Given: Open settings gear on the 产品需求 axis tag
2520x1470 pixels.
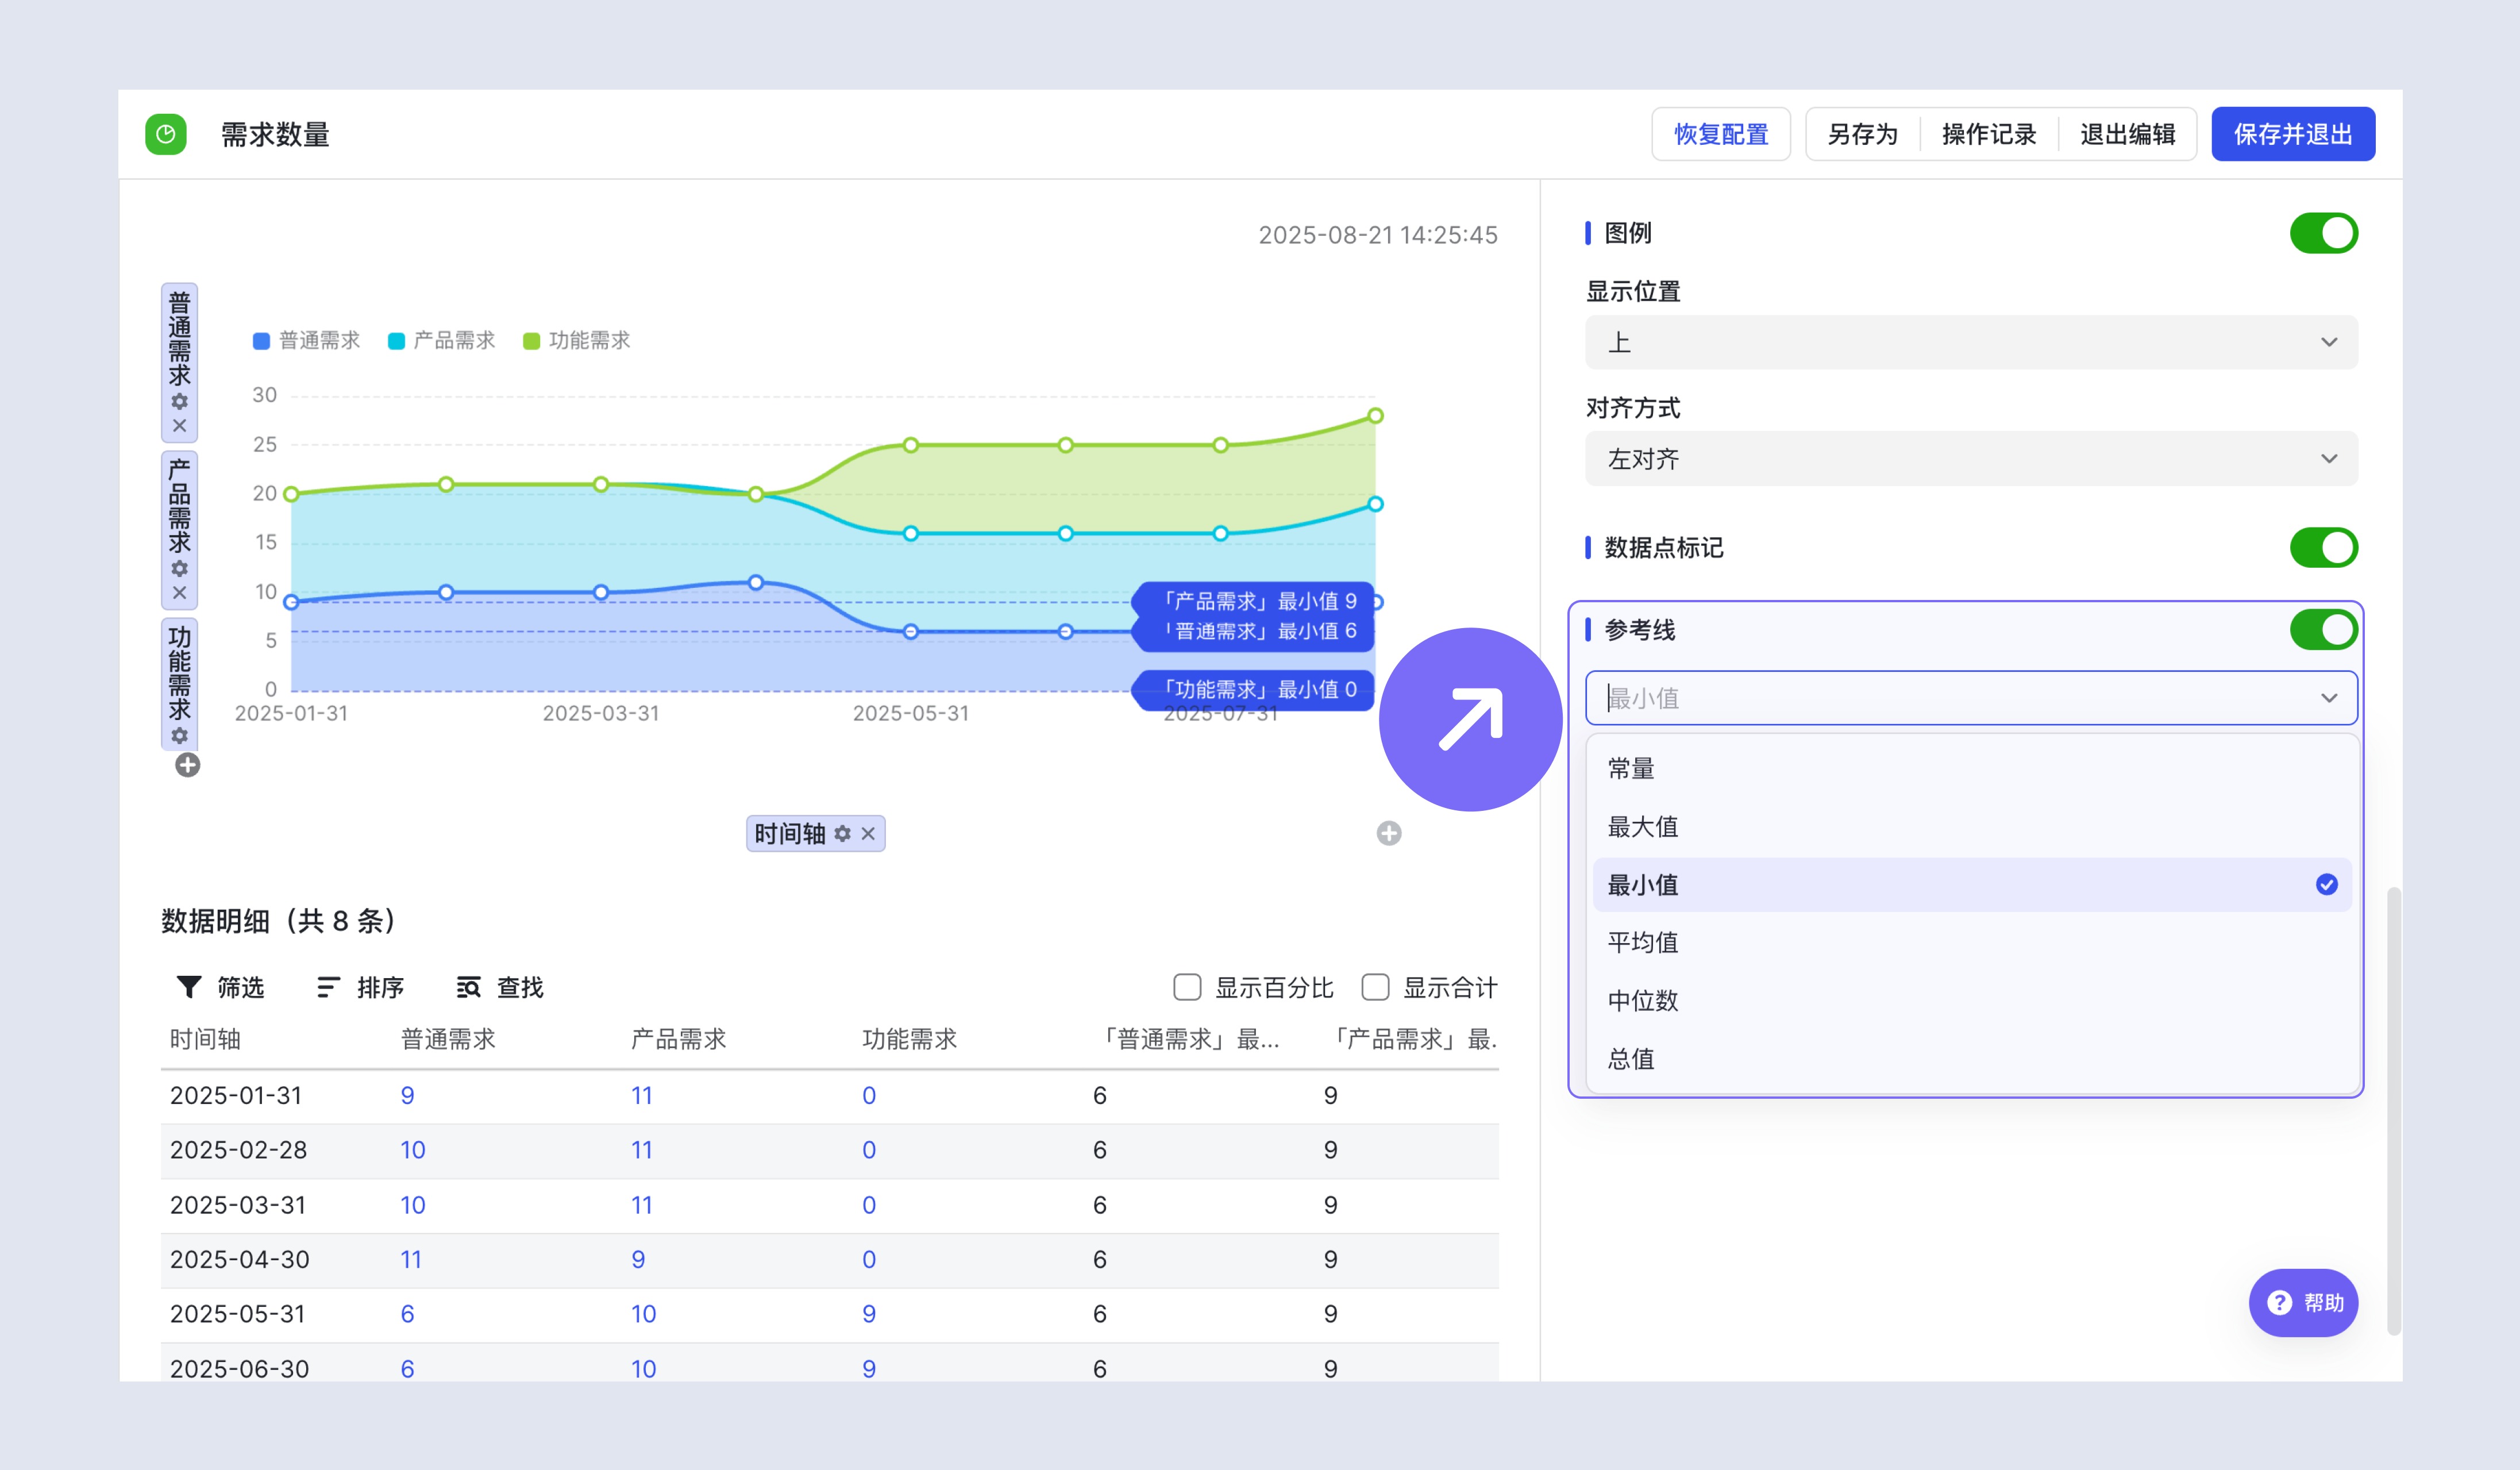Looking at the screenshot, I should [x=180, y=568].
